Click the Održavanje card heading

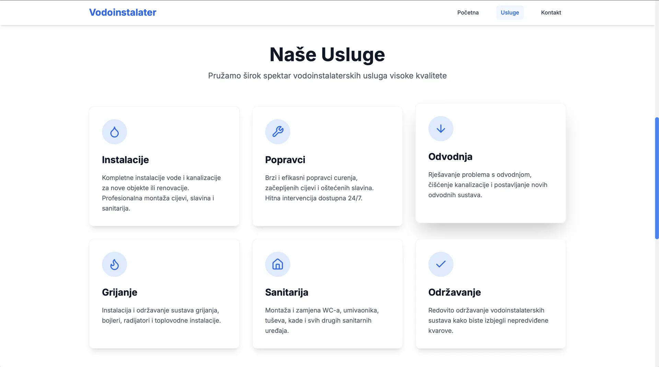[x=454, y=292]
